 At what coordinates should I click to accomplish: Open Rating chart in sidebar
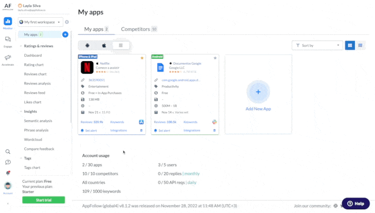pyautogui.click(x=34, y=64)
